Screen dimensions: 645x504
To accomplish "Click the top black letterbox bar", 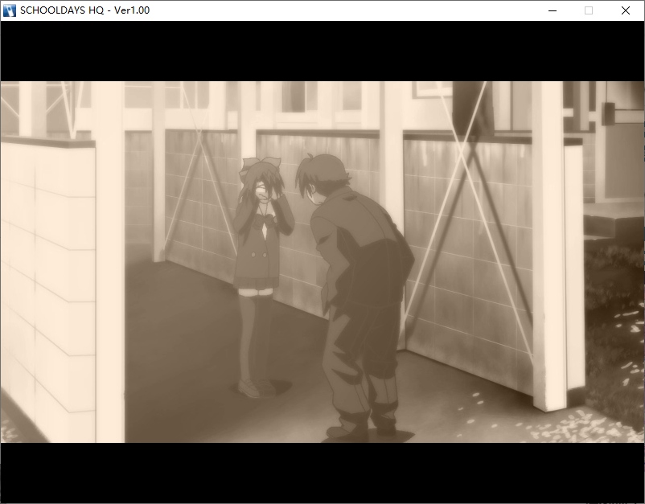I will click(x=322, y=51).
